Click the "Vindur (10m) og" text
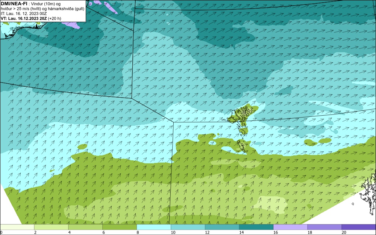This screenshot has height=235, width=376. pos(46,4)
